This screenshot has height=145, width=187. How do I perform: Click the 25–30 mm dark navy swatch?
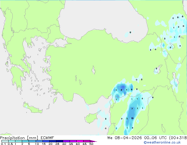point(60,141)
